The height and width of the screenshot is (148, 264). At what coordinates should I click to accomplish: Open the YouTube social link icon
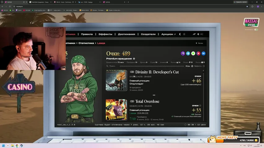point(198,53)
